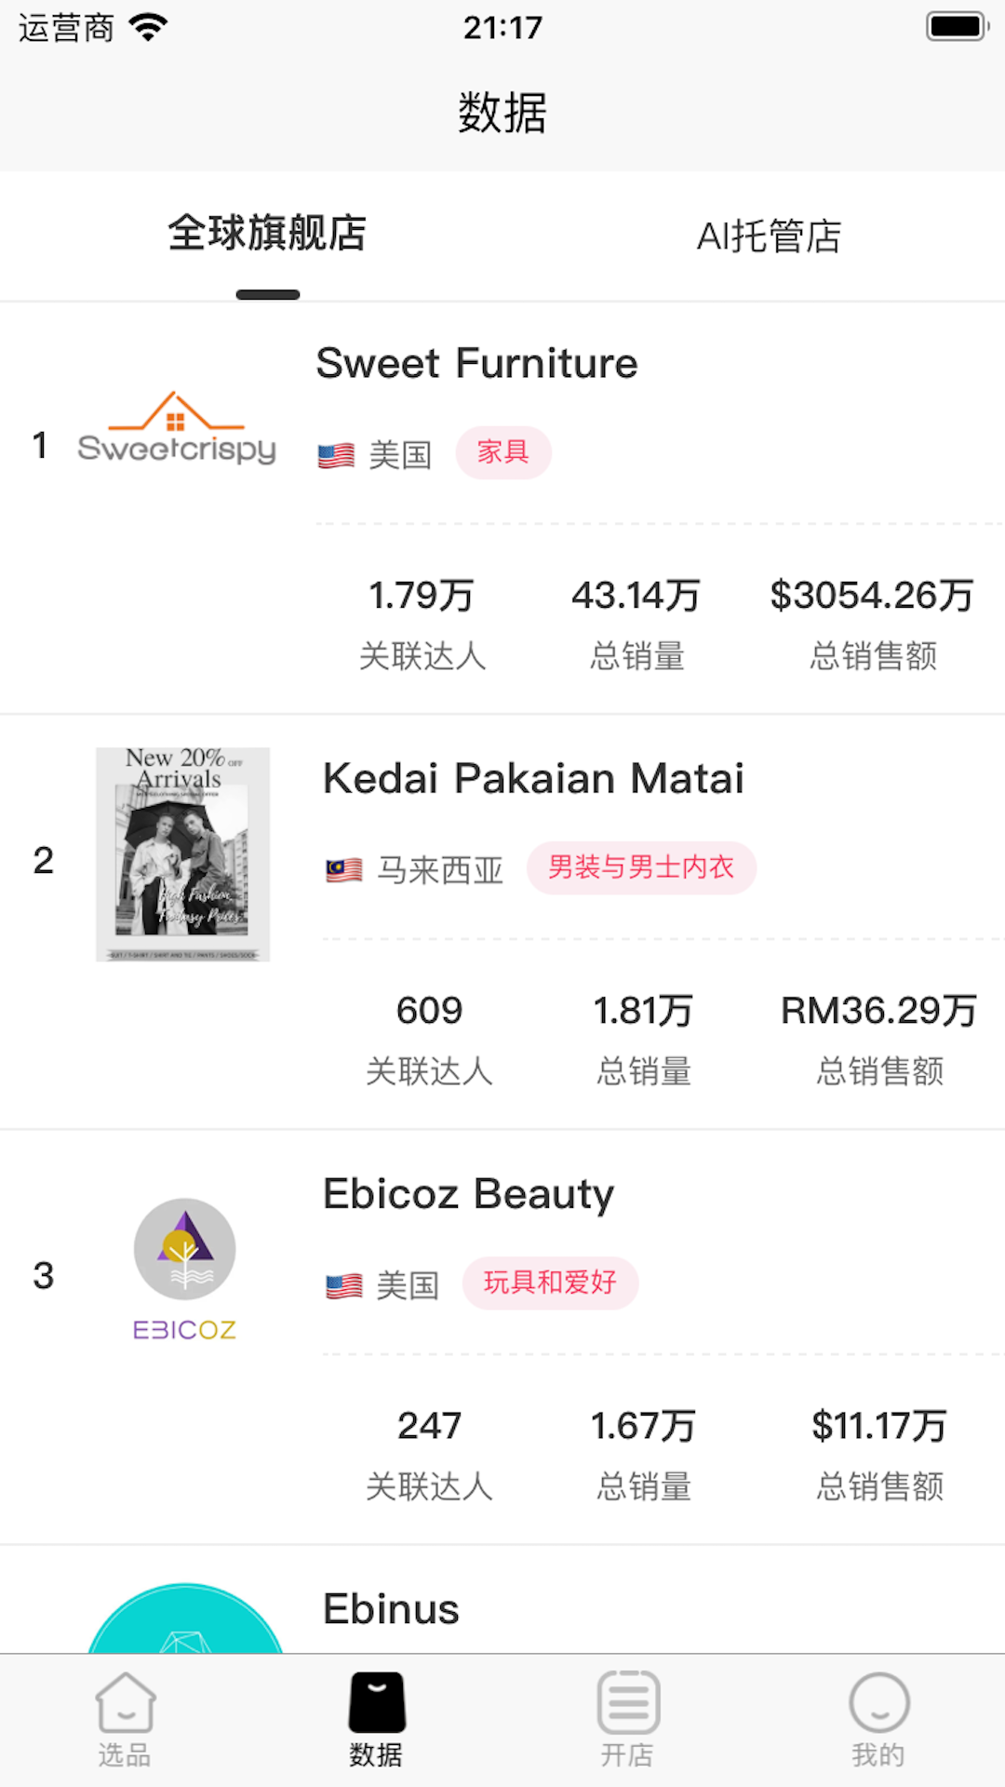Tap the 家具 category tag
This screenshot has height=1787, width=1005.
[x=502, y=453]
